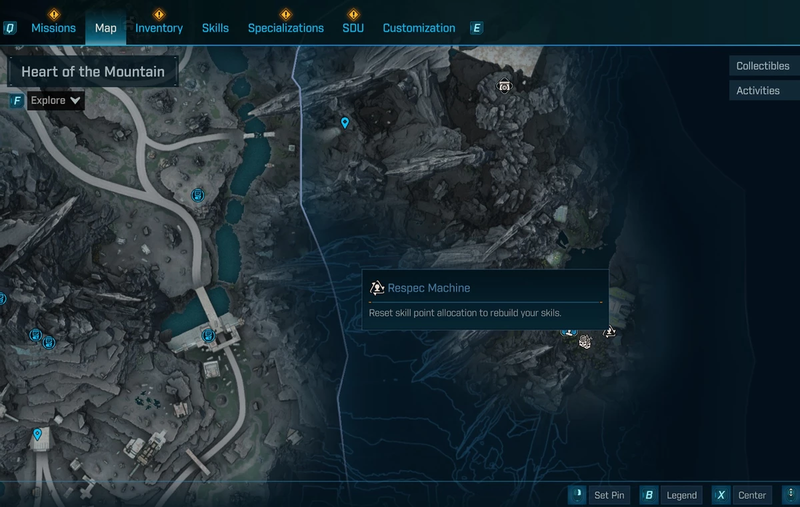Go to the Specializations tab
Screen dimensions: 800x507
286,28
